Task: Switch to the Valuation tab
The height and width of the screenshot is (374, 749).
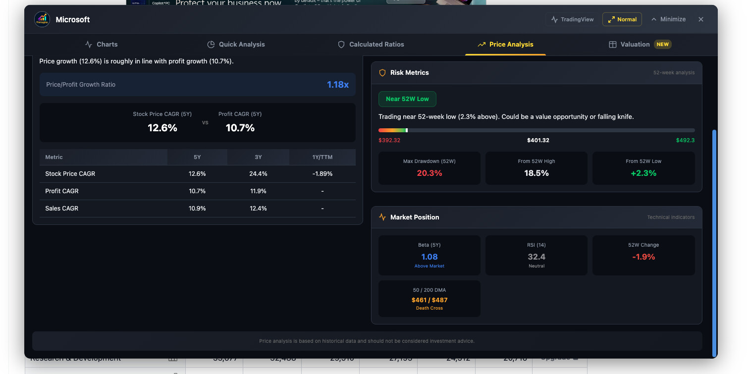Action: pos(639,45)
